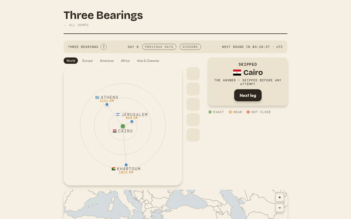Open the Discord link
This screenshot has width=351, height=219.
tap(190, 47)
